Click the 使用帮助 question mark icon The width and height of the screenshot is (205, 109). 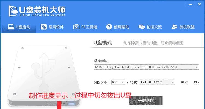(x=109, y=27)
